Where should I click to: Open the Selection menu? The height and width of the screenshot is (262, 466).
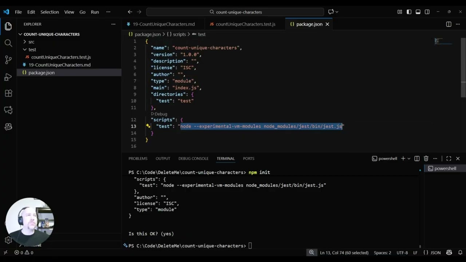[50, 12]
